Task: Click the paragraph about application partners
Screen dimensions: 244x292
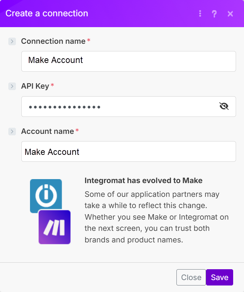Action: pyautogui.click(x=156, y=217)
